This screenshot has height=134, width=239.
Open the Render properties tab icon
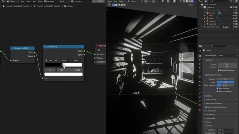click(200, 56)
